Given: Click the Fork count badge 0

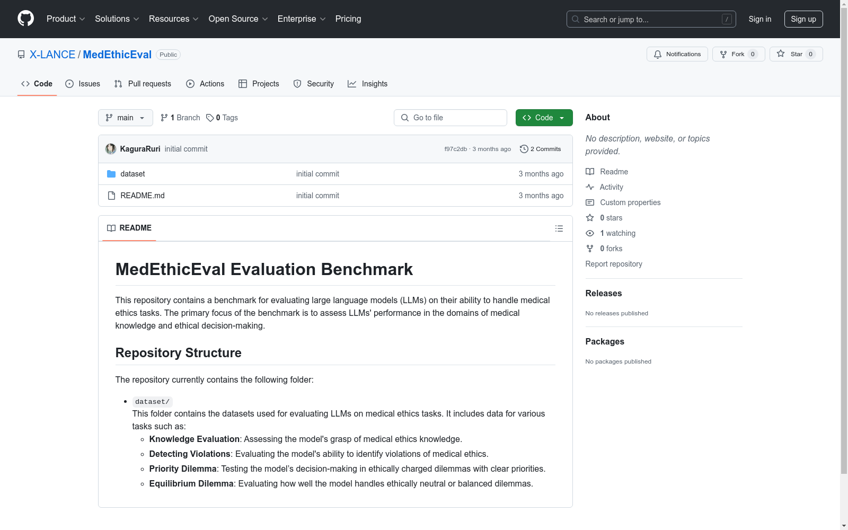Looking at the screenshot, I should click(753, 54).
